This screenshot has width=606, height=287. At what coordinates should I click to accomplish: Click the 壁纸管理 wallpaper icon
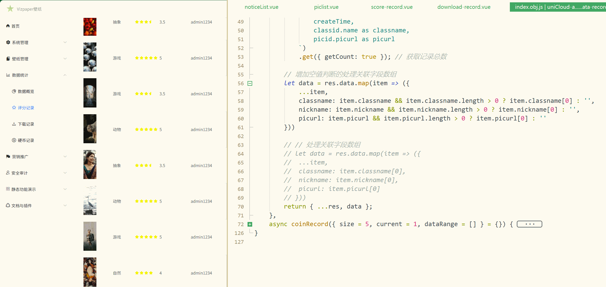[8, 59]
